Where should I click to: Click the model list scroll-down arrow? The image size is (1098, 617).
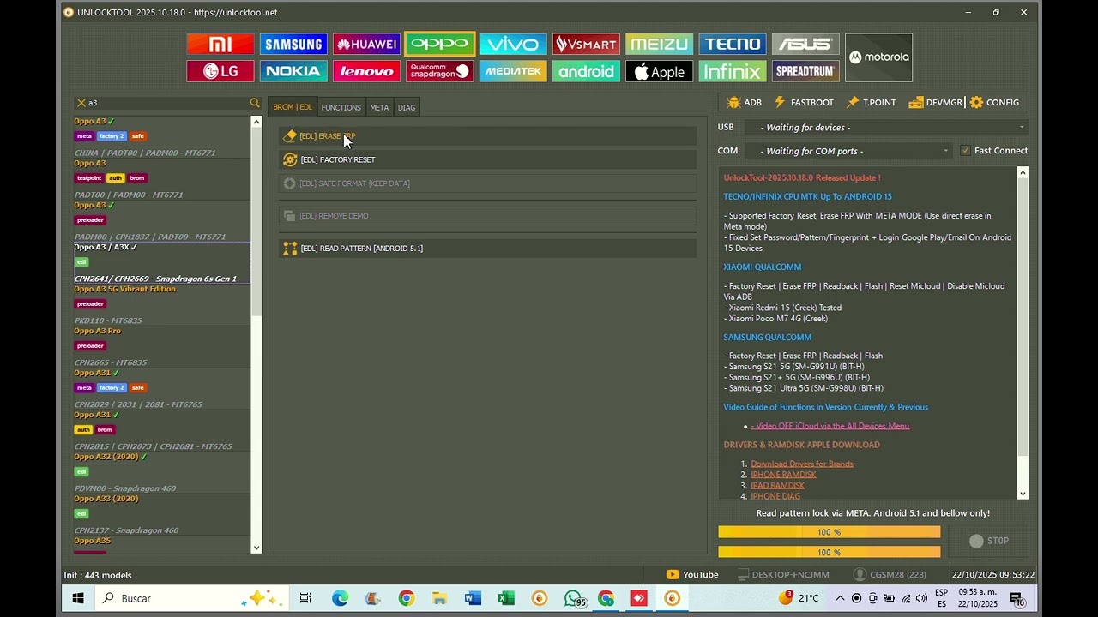pyautogui.click(x=256, y=548)
